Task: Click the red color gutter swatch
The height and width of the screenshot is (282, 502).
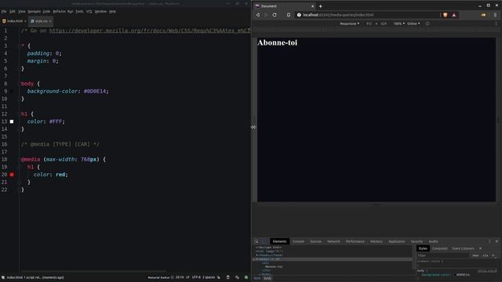Action: click(12, 175)
